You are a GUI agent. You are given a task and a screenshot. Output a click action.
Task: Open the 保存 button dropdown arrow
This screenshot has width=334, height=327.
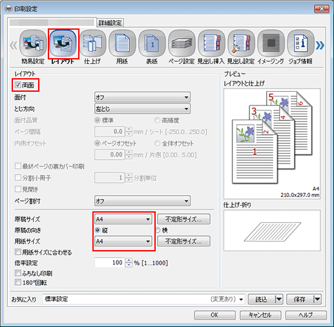(x=317, y=299)
